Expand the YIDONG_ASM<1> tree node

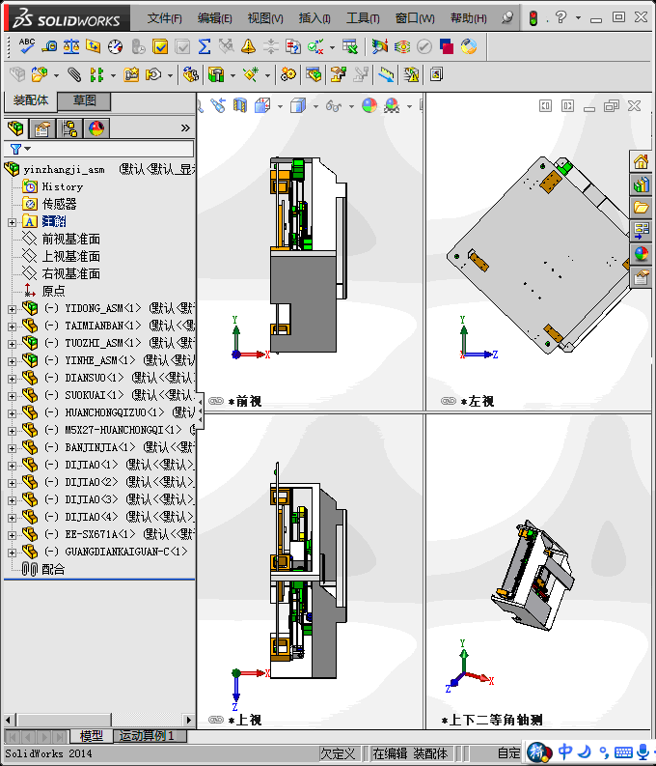[12, 309]
